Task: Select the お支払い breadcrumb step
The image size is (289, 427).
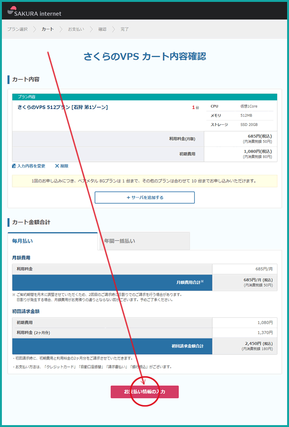Action: coord(76,29)
